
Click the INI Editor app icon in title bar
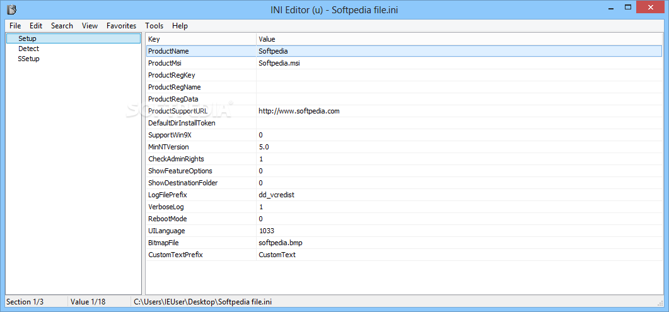click(x=13, y=9)
